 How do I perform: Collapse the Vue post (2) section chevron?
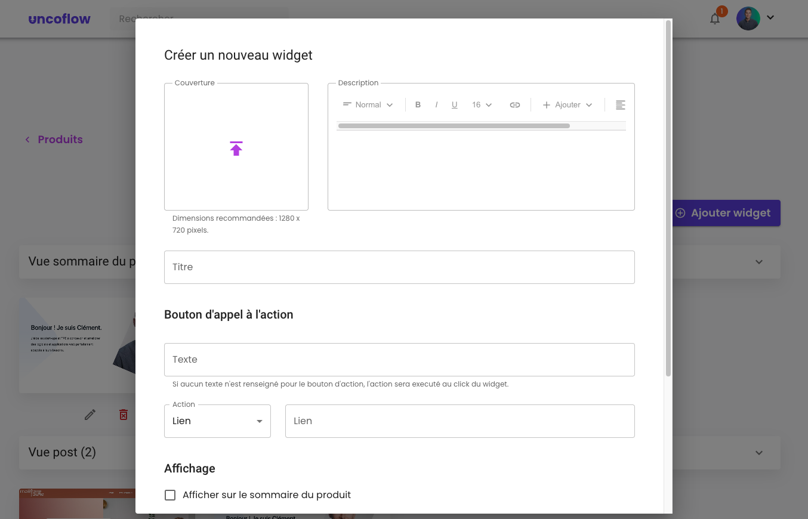pyautogui.click(x=759, y=453)
